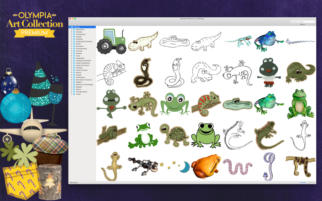This screenshot has height=201, width=322.
Task: Pick the black cobra snake image
Action: tap(143, 73)
